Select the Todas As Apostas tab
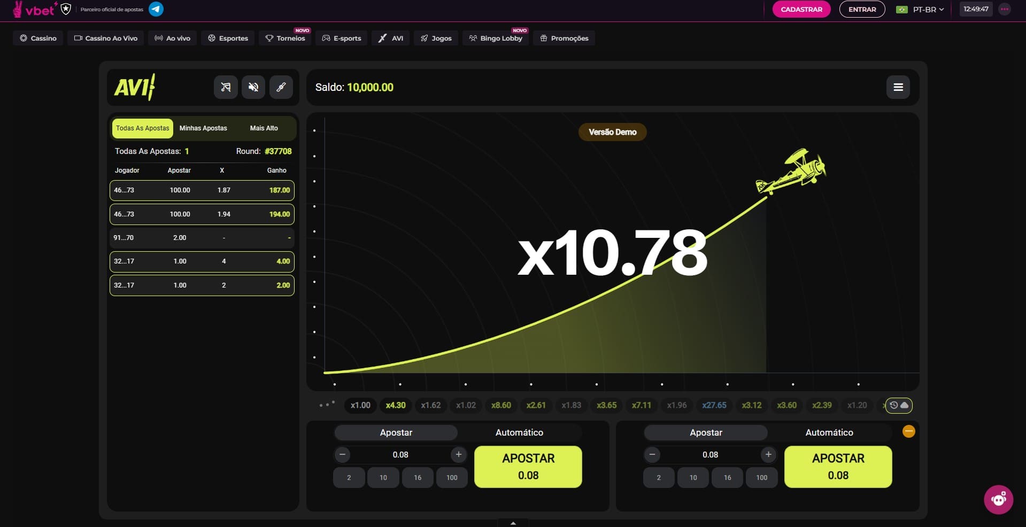Screen dimensions: 1026x527 click(x=142, y=128)
